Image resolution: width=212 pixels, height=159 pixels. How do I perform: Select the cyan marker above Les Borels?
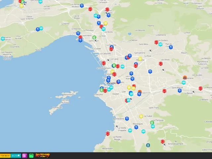[103, 29]
